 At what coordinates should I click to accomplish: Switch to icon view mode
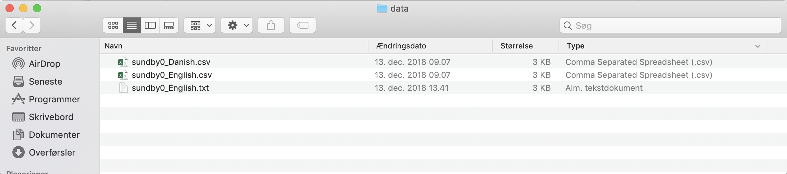[113, 25]
